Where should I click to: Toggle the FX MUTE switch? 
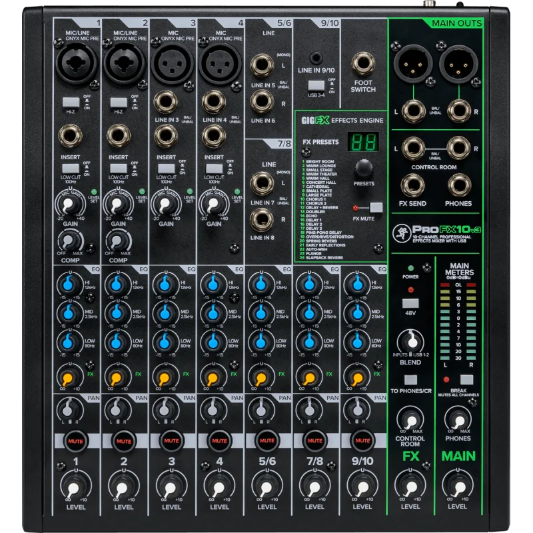pyautogui.click(x=376, y=207)
